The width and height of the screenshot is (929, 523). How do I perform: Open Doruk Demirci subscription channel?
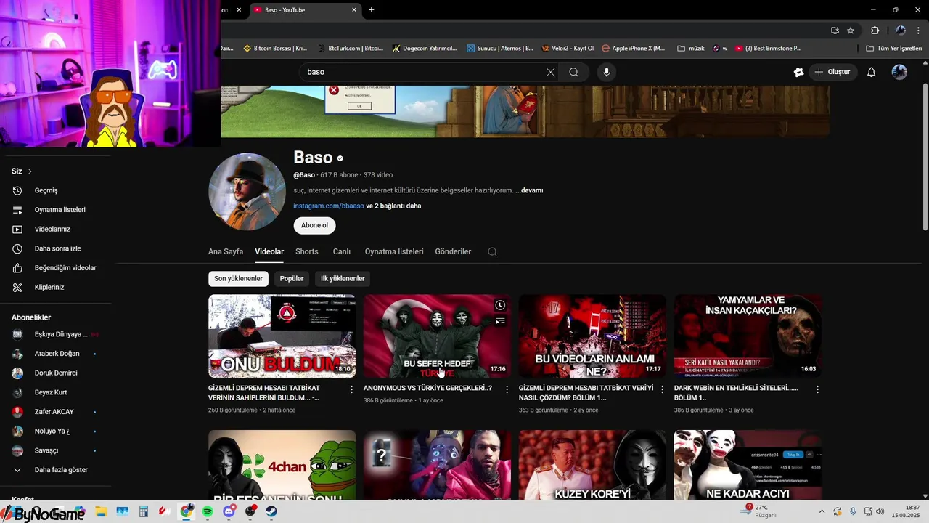[x=55, y=373]
